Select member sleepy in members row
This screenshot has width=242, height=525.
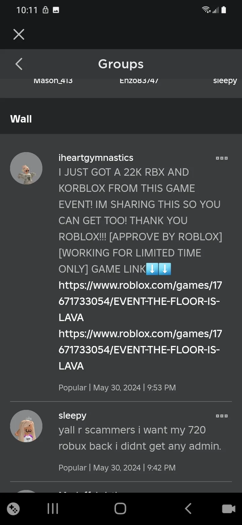[x=225, y=81]
